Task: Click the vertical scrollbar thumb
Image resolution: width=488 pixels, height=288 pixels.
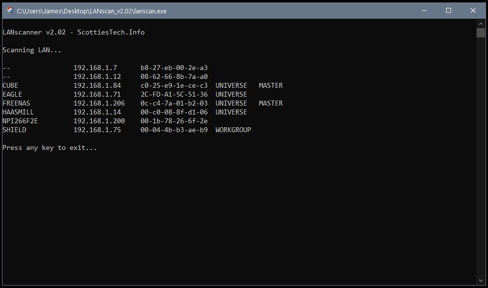Action: point(481,33)
